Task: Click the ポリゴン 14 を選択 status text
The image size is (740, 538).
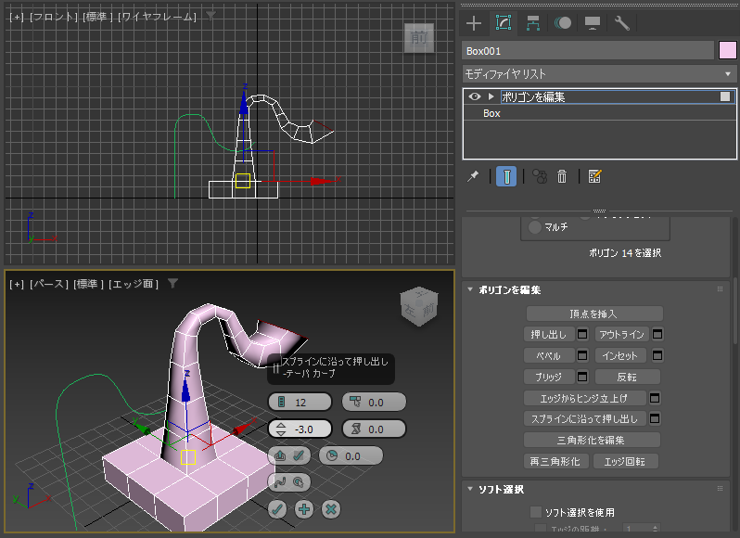Action: point(625,253)
